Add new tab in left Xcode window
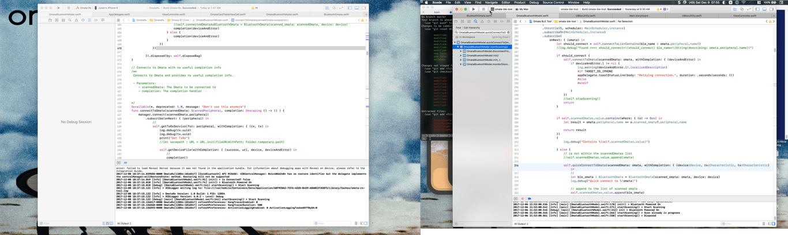Viewport: 788px width, 235px height. tap(366, 14)
